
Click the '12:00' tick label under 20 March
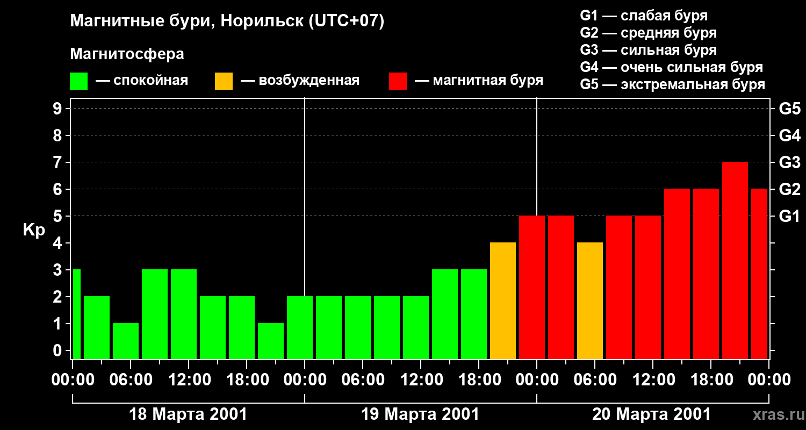coord(653,379)
